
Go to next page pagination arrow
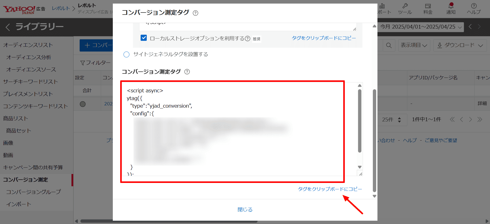470,119
